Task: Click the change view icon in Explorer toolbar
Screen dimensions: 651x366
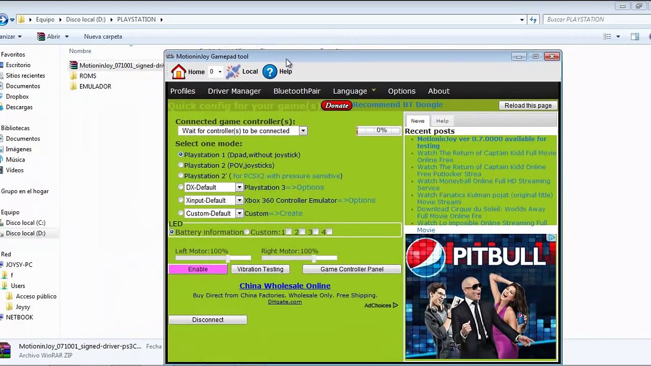Action: click(x=607, y=37)
